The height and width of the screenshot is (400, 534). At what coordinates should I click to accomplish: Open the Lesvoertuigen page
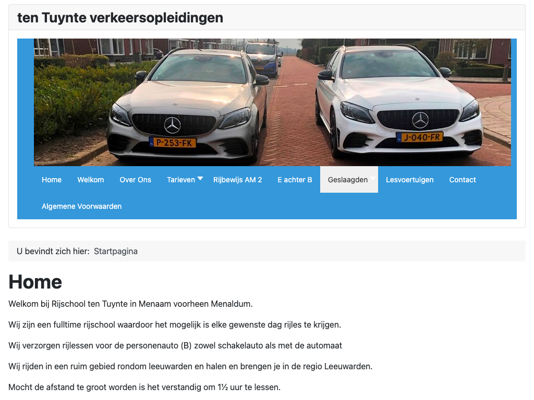(409, 180)
